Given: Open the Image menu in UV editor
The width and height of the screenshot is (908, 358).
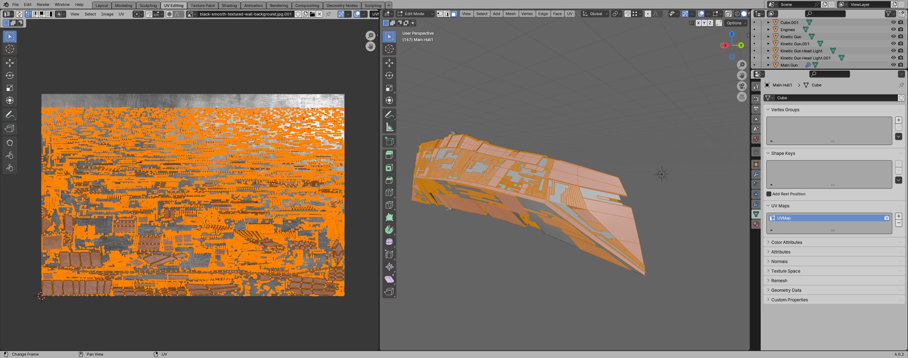Looking at the screenshot, I should point(107,14).
